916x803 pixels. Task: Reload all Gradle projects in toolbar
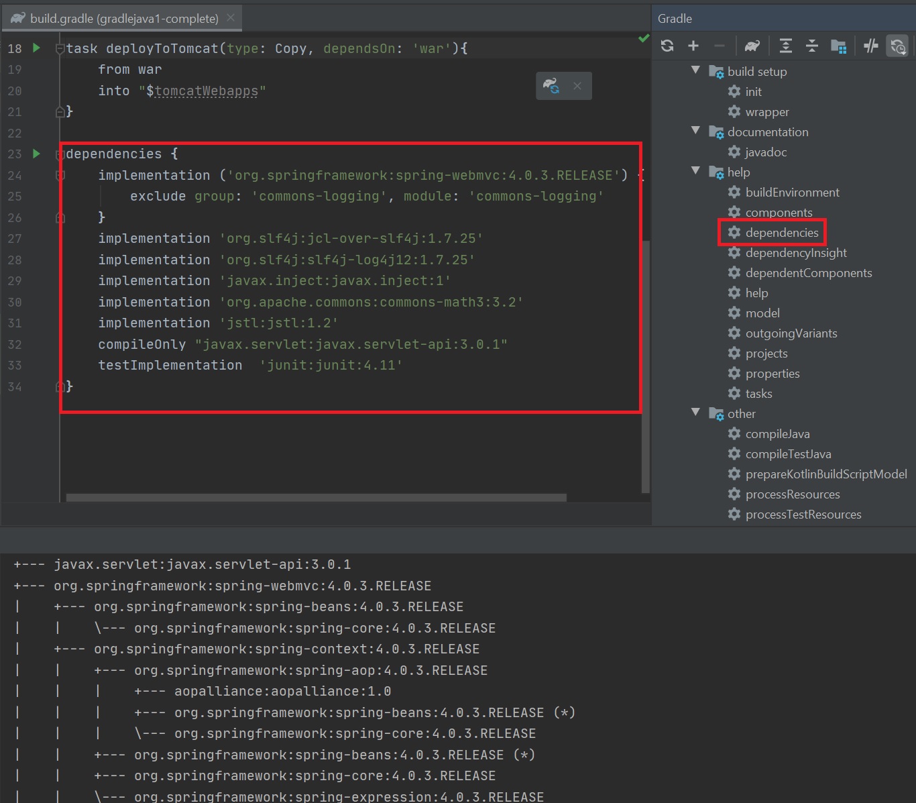point(667,46)
